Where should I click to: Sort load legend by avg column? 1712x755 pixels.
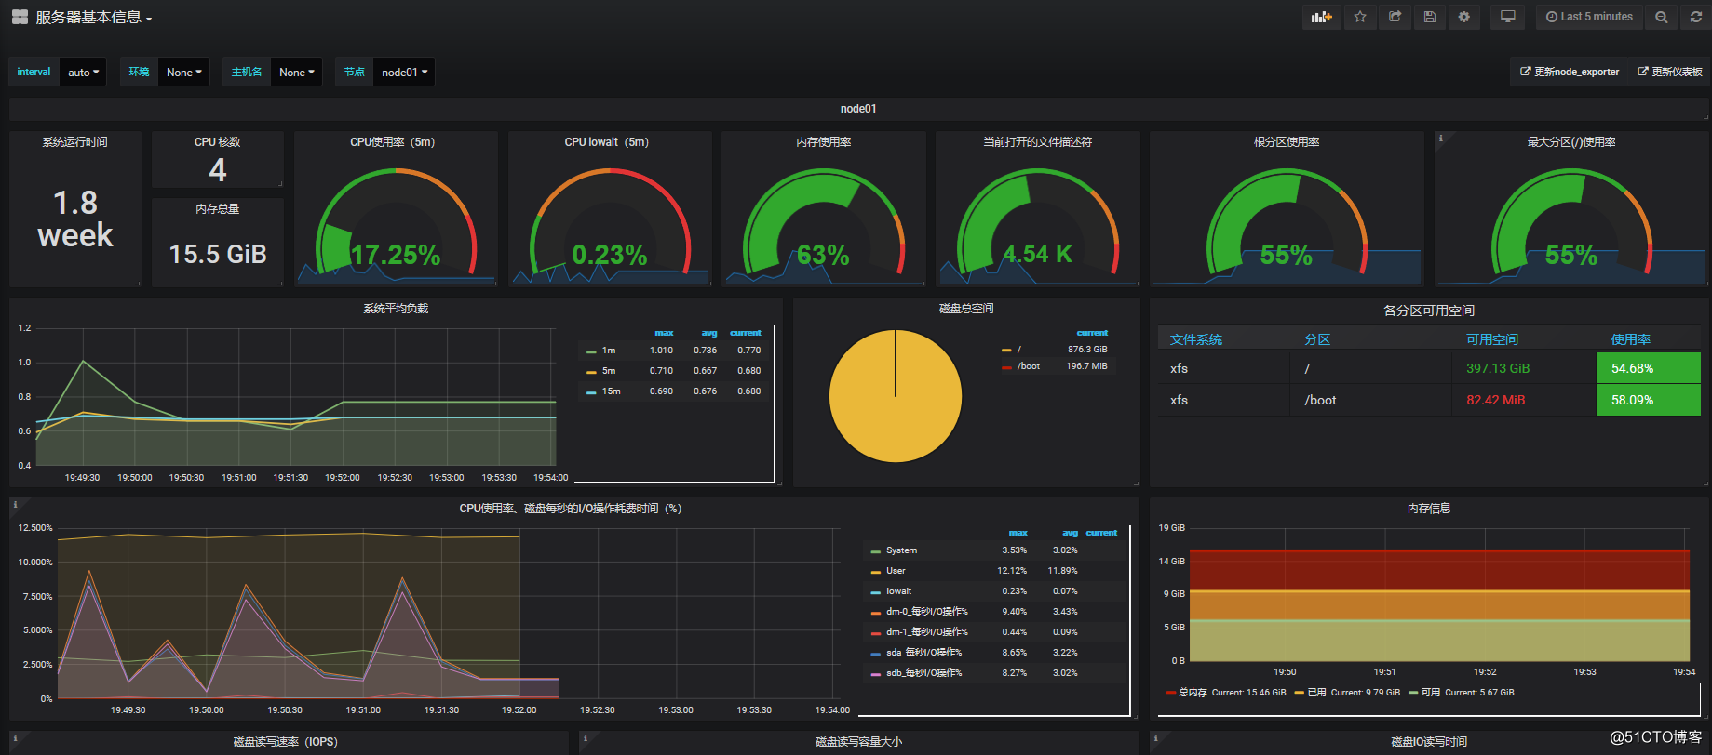point(709,333)
